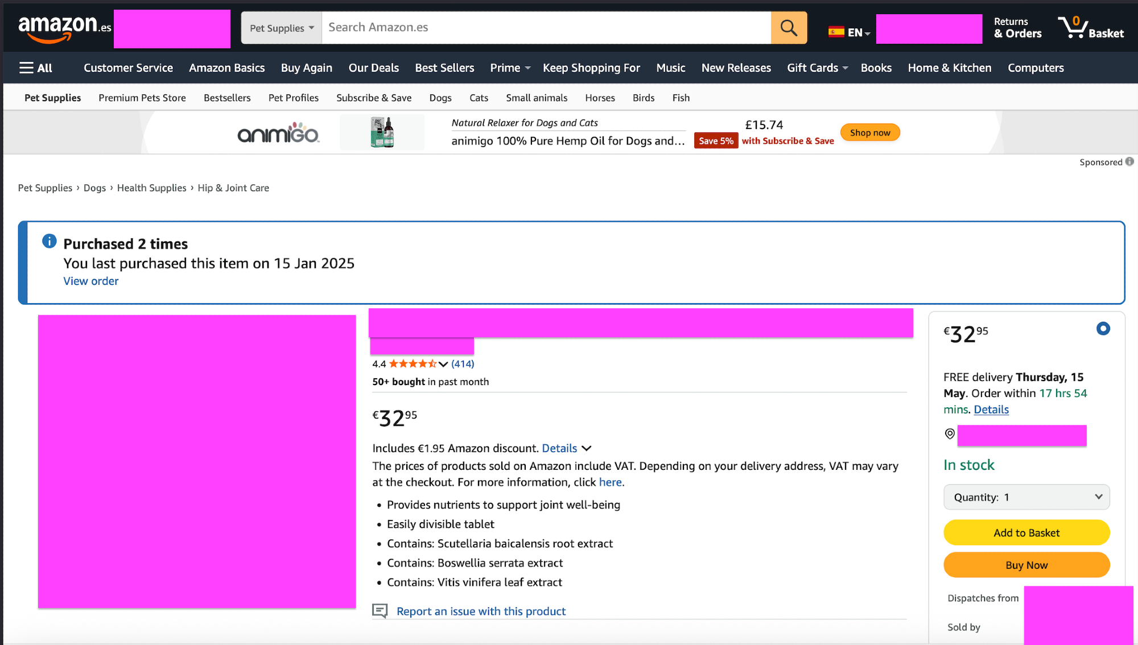This screenshot has width=1138, height=645.
Task: Click the Add to Basket button
Action: coord(1026,533)
